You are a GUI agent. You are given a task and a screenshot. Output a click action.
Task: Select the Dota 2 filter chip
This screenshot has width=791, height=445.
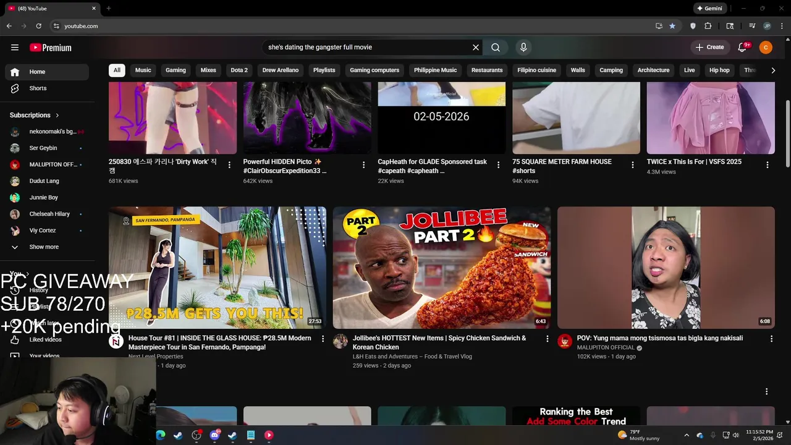point(239,70)
